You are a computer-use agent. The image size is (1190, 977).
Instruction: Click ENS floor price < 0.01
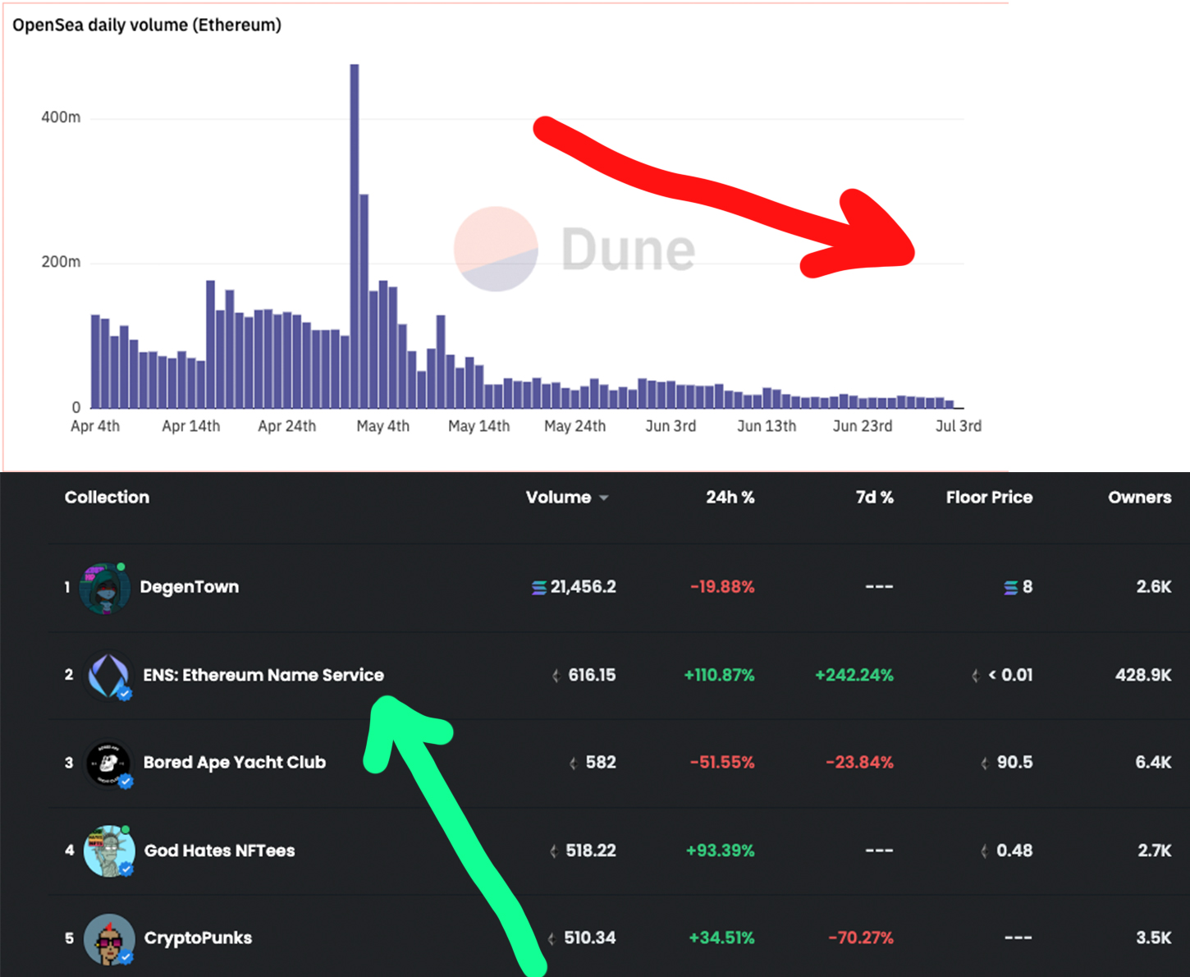coord(1010,675)
